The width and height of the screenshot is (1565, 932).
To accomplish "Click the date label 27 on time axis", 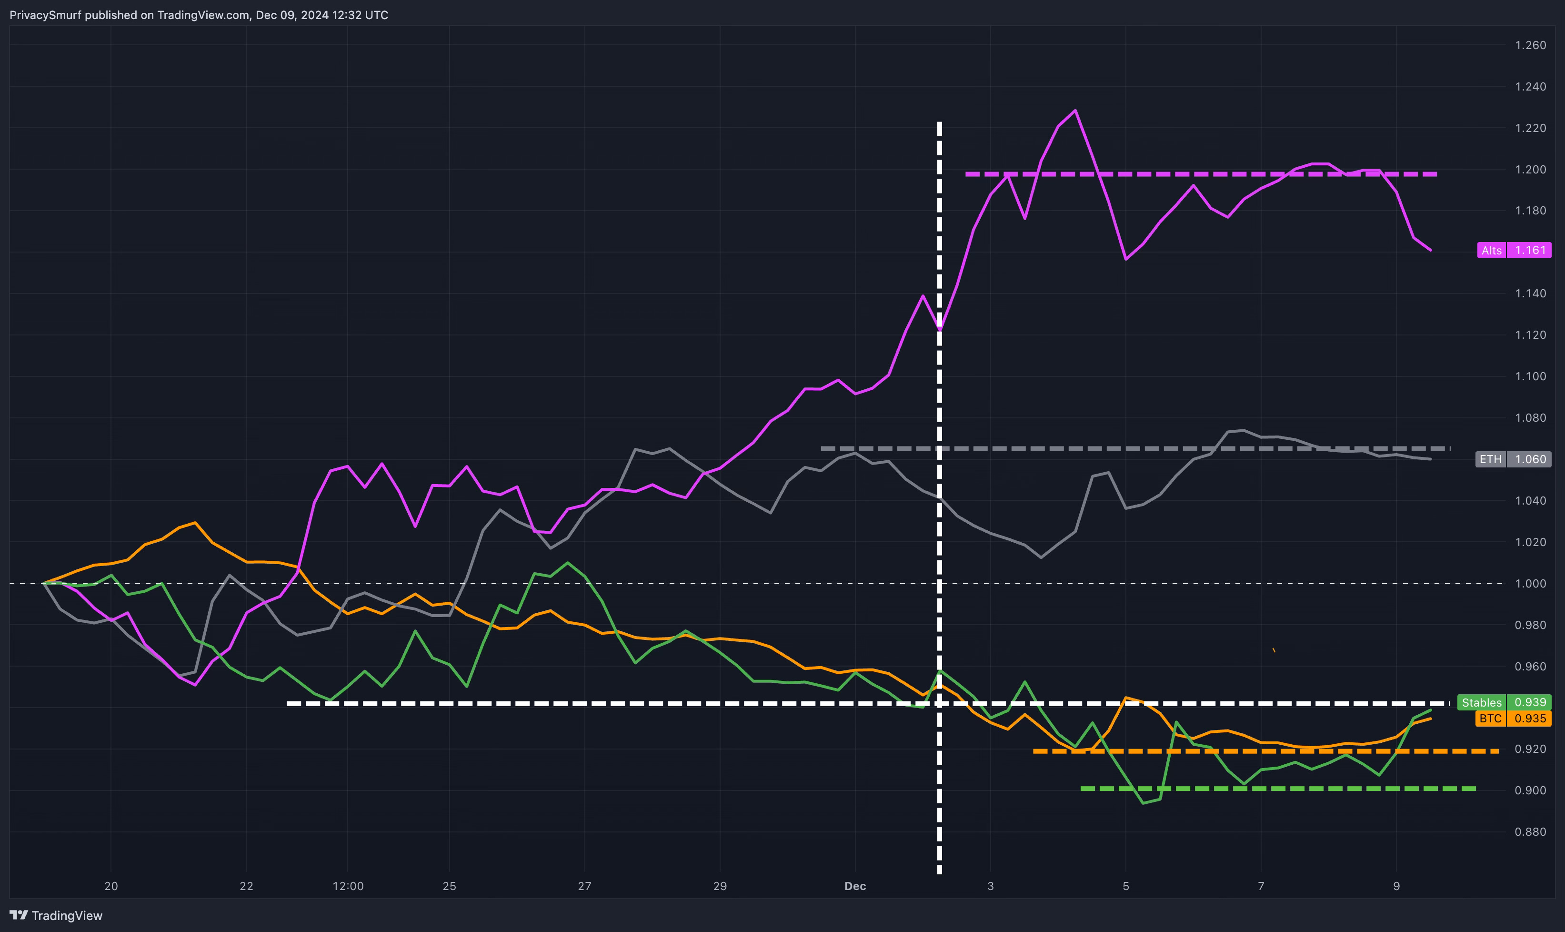I will (584, 886).
